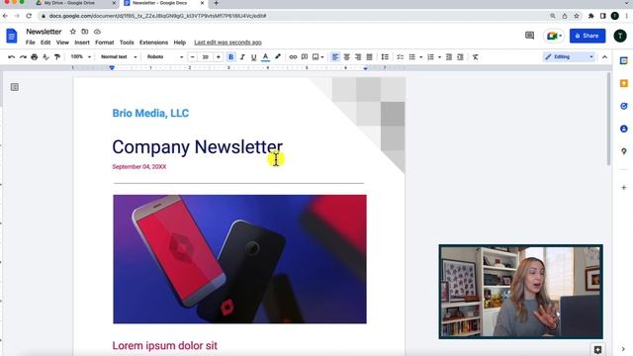The width and height of the screenshot is (633, 356).
Task: Click the Insert image icon
Action: tap(316, 57)
